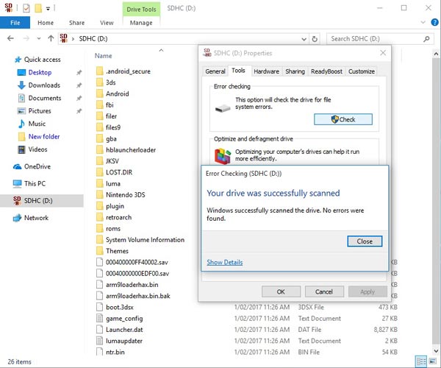This screenshot has width=441, height=368.
Task: Open New folder in navigation pane
Action: [44, 137]
